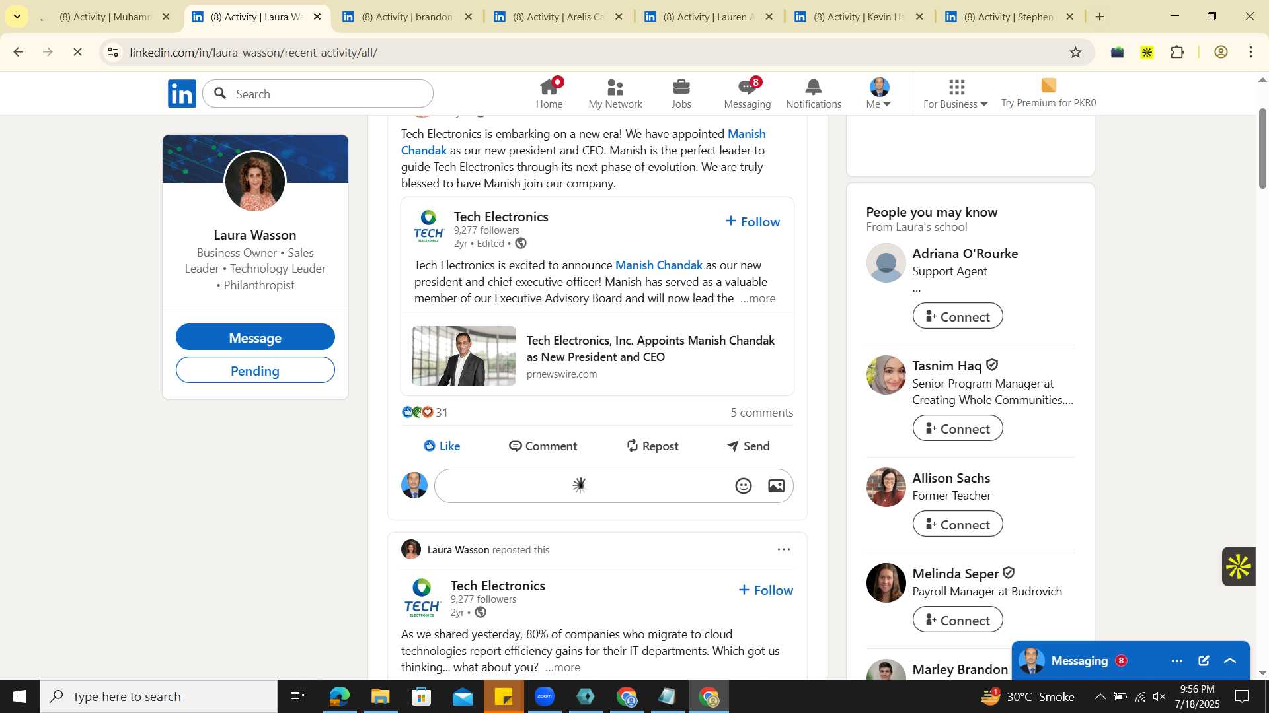
Task: Compose new message in Messaging bar
Action: click(1204, 661)
